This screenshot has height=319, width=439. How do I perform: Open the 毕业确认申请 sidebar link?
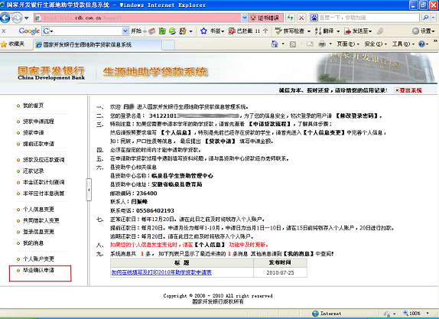coord(38,270)
